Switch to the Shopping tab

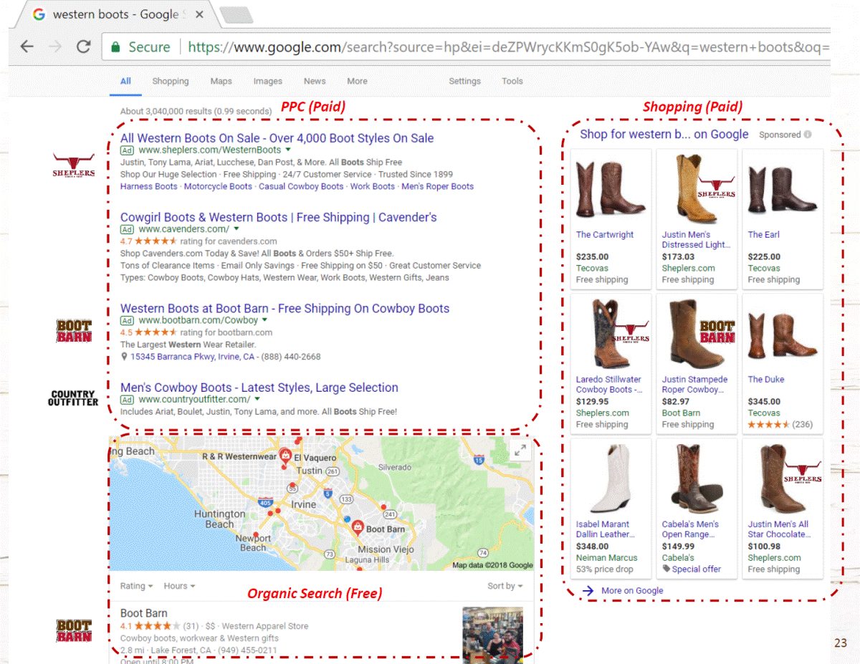(171, 81)
